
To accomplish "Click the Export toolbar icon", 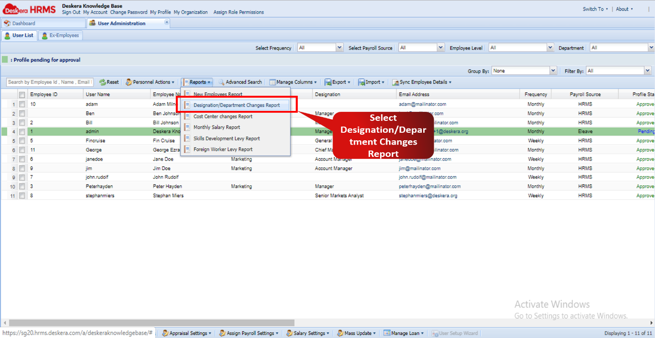I will pos(337,82).
